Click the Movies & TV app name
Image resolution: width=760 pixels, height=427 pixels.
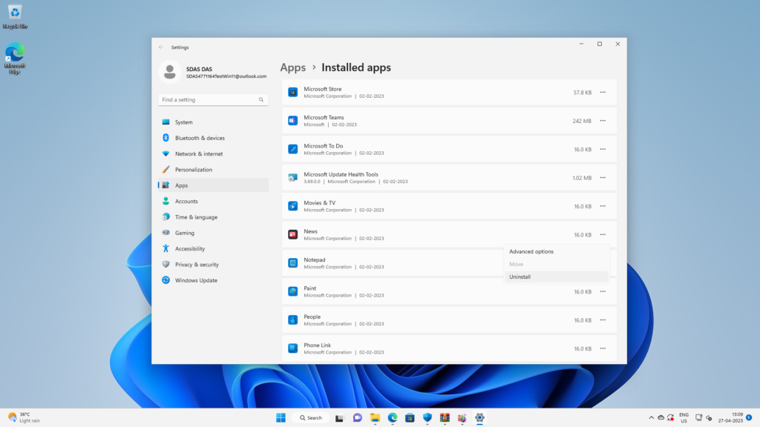click(319, 203)
